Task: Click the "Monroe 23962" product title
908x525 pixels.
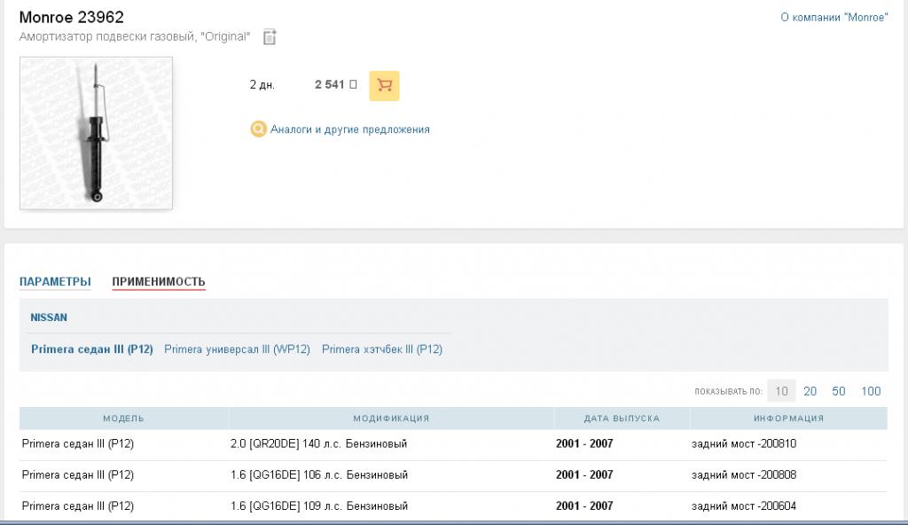Action: pyautogui.click(x=71, y=18)
